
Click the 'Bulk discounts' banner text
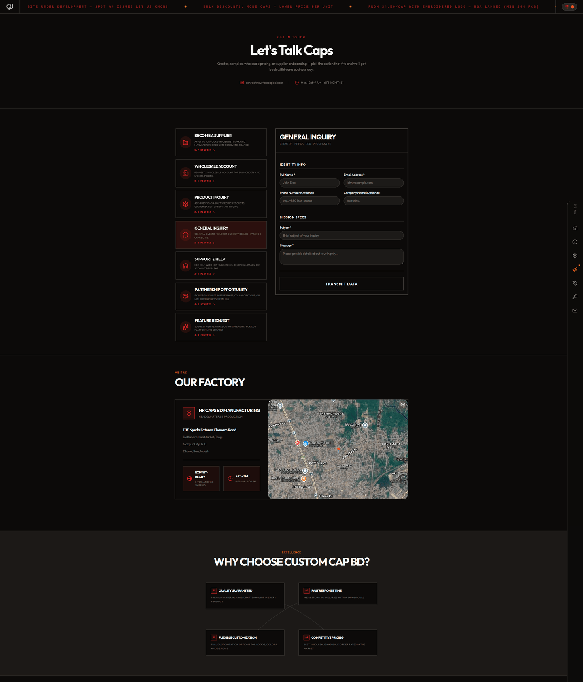pos(268,7)
